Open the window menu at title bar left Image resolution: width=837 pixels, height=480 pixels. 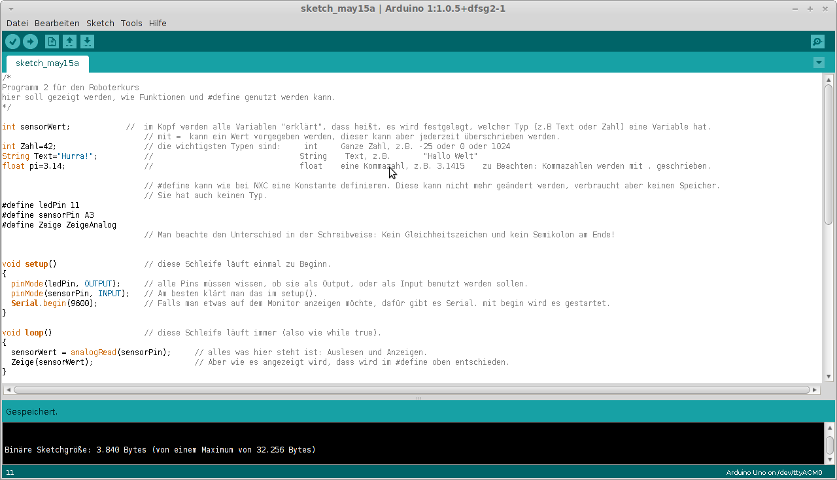click(12, 9)
